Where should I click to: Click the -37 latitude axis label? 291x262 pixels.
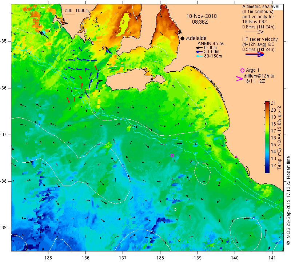(4, 134)
